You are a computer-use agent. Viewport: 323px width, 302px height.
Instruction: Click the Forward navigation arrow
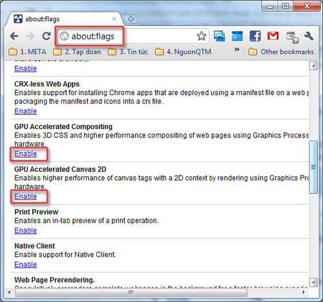coord(30,36)
